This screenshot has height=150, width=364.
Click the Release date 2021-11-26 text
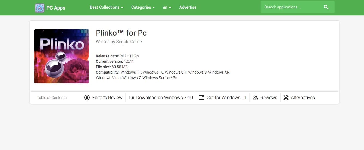[x=117, y=56]
